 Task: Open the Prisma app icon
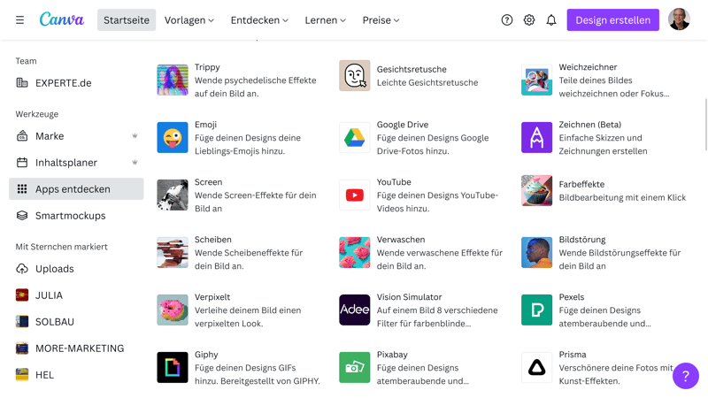point(536,367)
